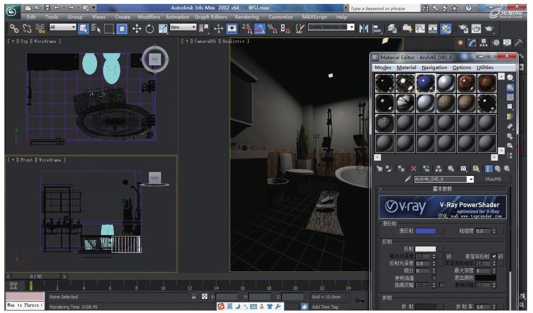The width and height of the screenshot is (533, 313).
Task: Open Render Setup teapot icon
Action: pos(463,29)
